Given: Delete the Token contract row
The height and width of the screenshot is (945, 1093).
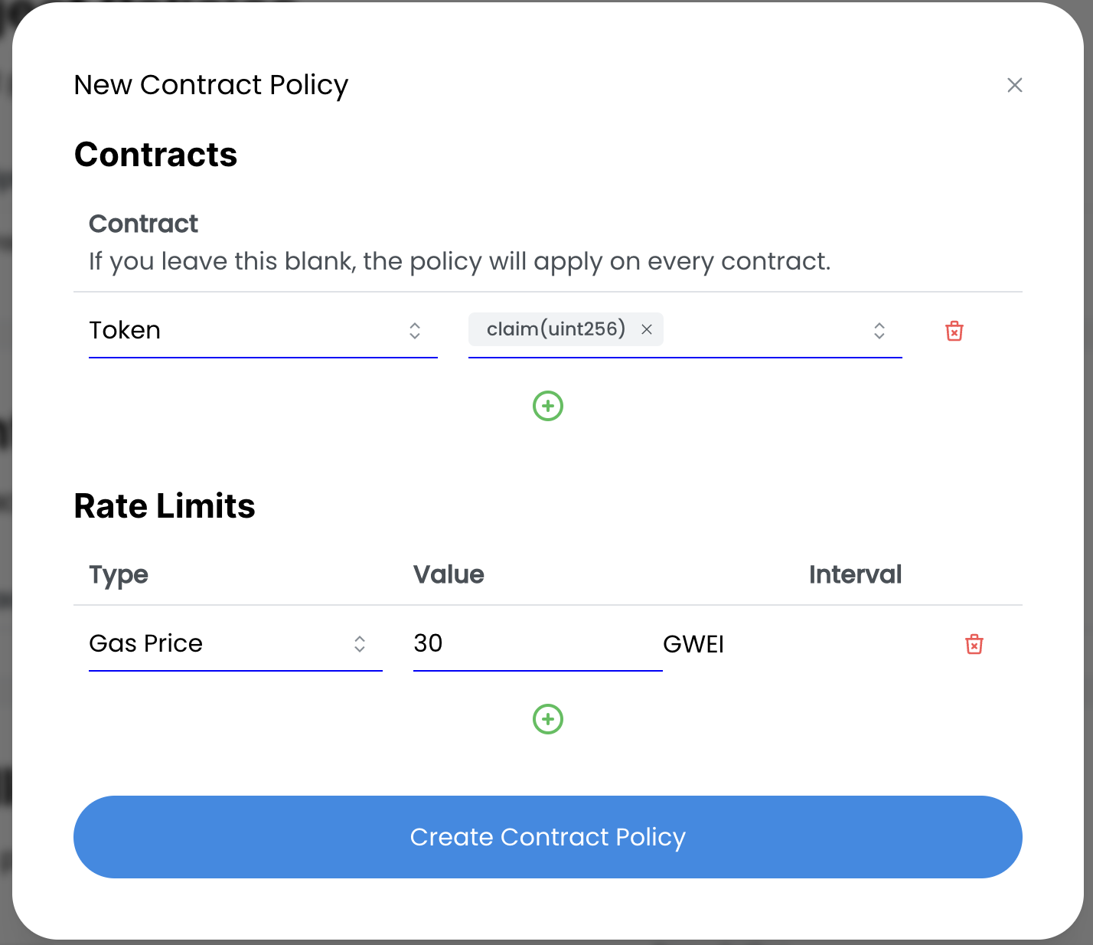Looking at the screenshot, I should pos(954,331).
